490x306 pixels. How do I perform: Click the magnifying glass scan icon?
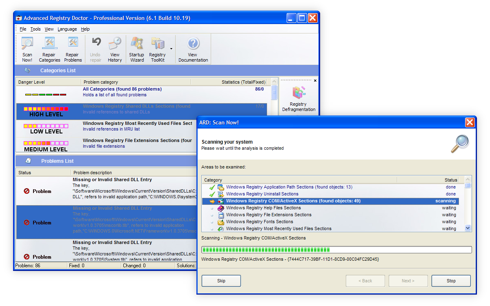pyautogui.click(x=460, y=144)
